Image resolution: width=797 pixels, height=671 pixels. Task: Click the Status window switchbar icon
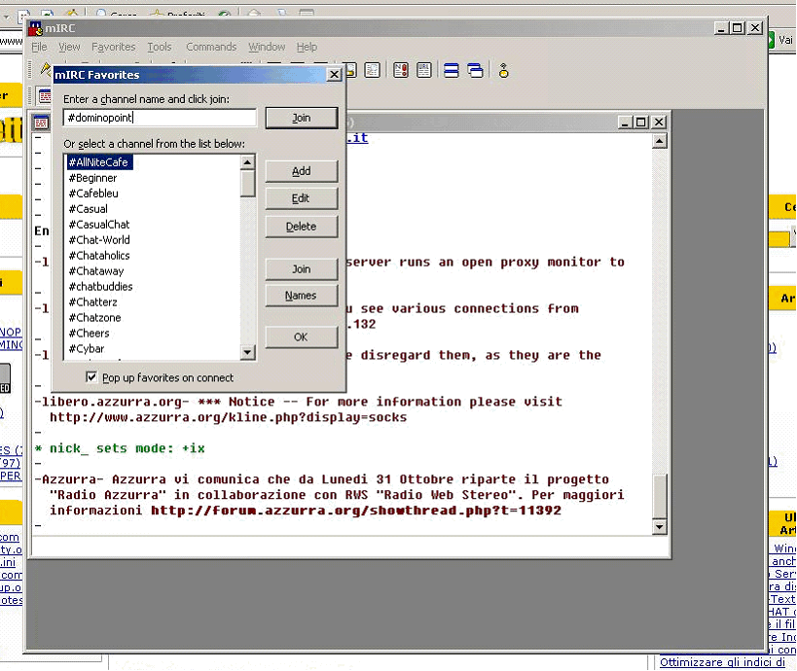click(x=45, y=95)
